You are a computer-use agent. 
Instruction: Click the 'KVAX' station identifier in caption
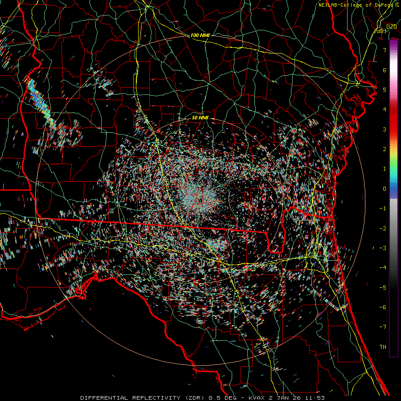pyautogui.click(x=256, y=398)
